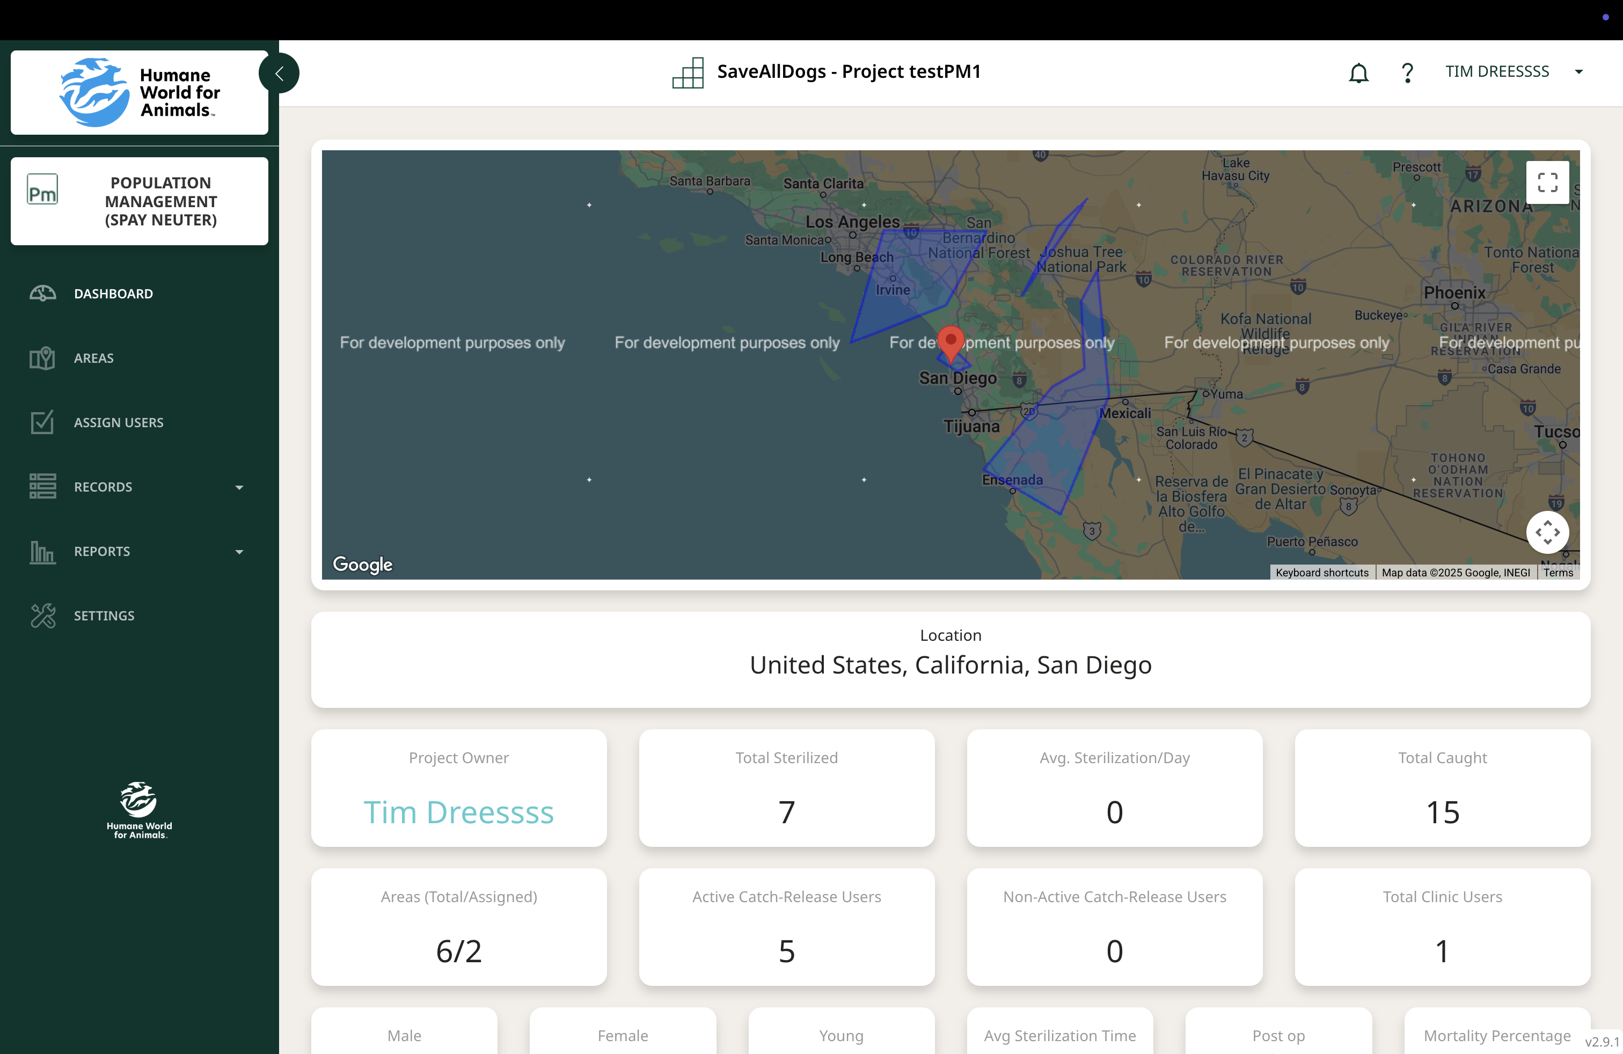The width and height of the screenshot is (1623, 1054).
Task: Open the Population Management (Spay Neuter) module icon
Action: coord(42,189)
